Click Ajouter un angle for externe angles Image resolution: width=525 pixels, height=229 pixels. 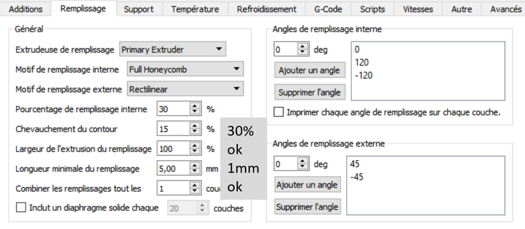pyautogui.click(x=307, y=184)
